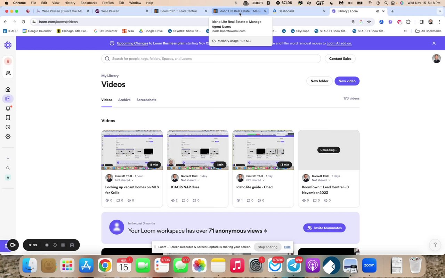The height and width of the screenshot is (278, 445).
Task: Expand Not shared dropdown on ICAOR/NAR dues
Action: 190,180
